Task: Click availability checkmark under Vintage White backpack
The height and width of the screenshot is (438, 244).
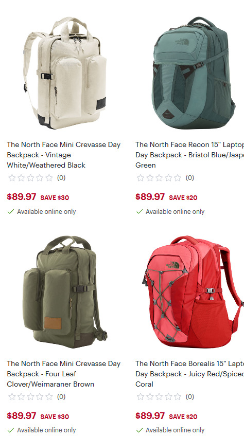Action: pyautogui.click(x=11, y=211)
